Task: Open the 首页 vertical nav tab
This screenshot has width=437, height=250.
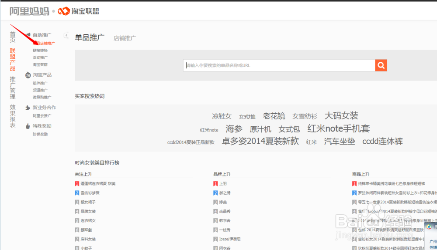Action: pos(13,37)
